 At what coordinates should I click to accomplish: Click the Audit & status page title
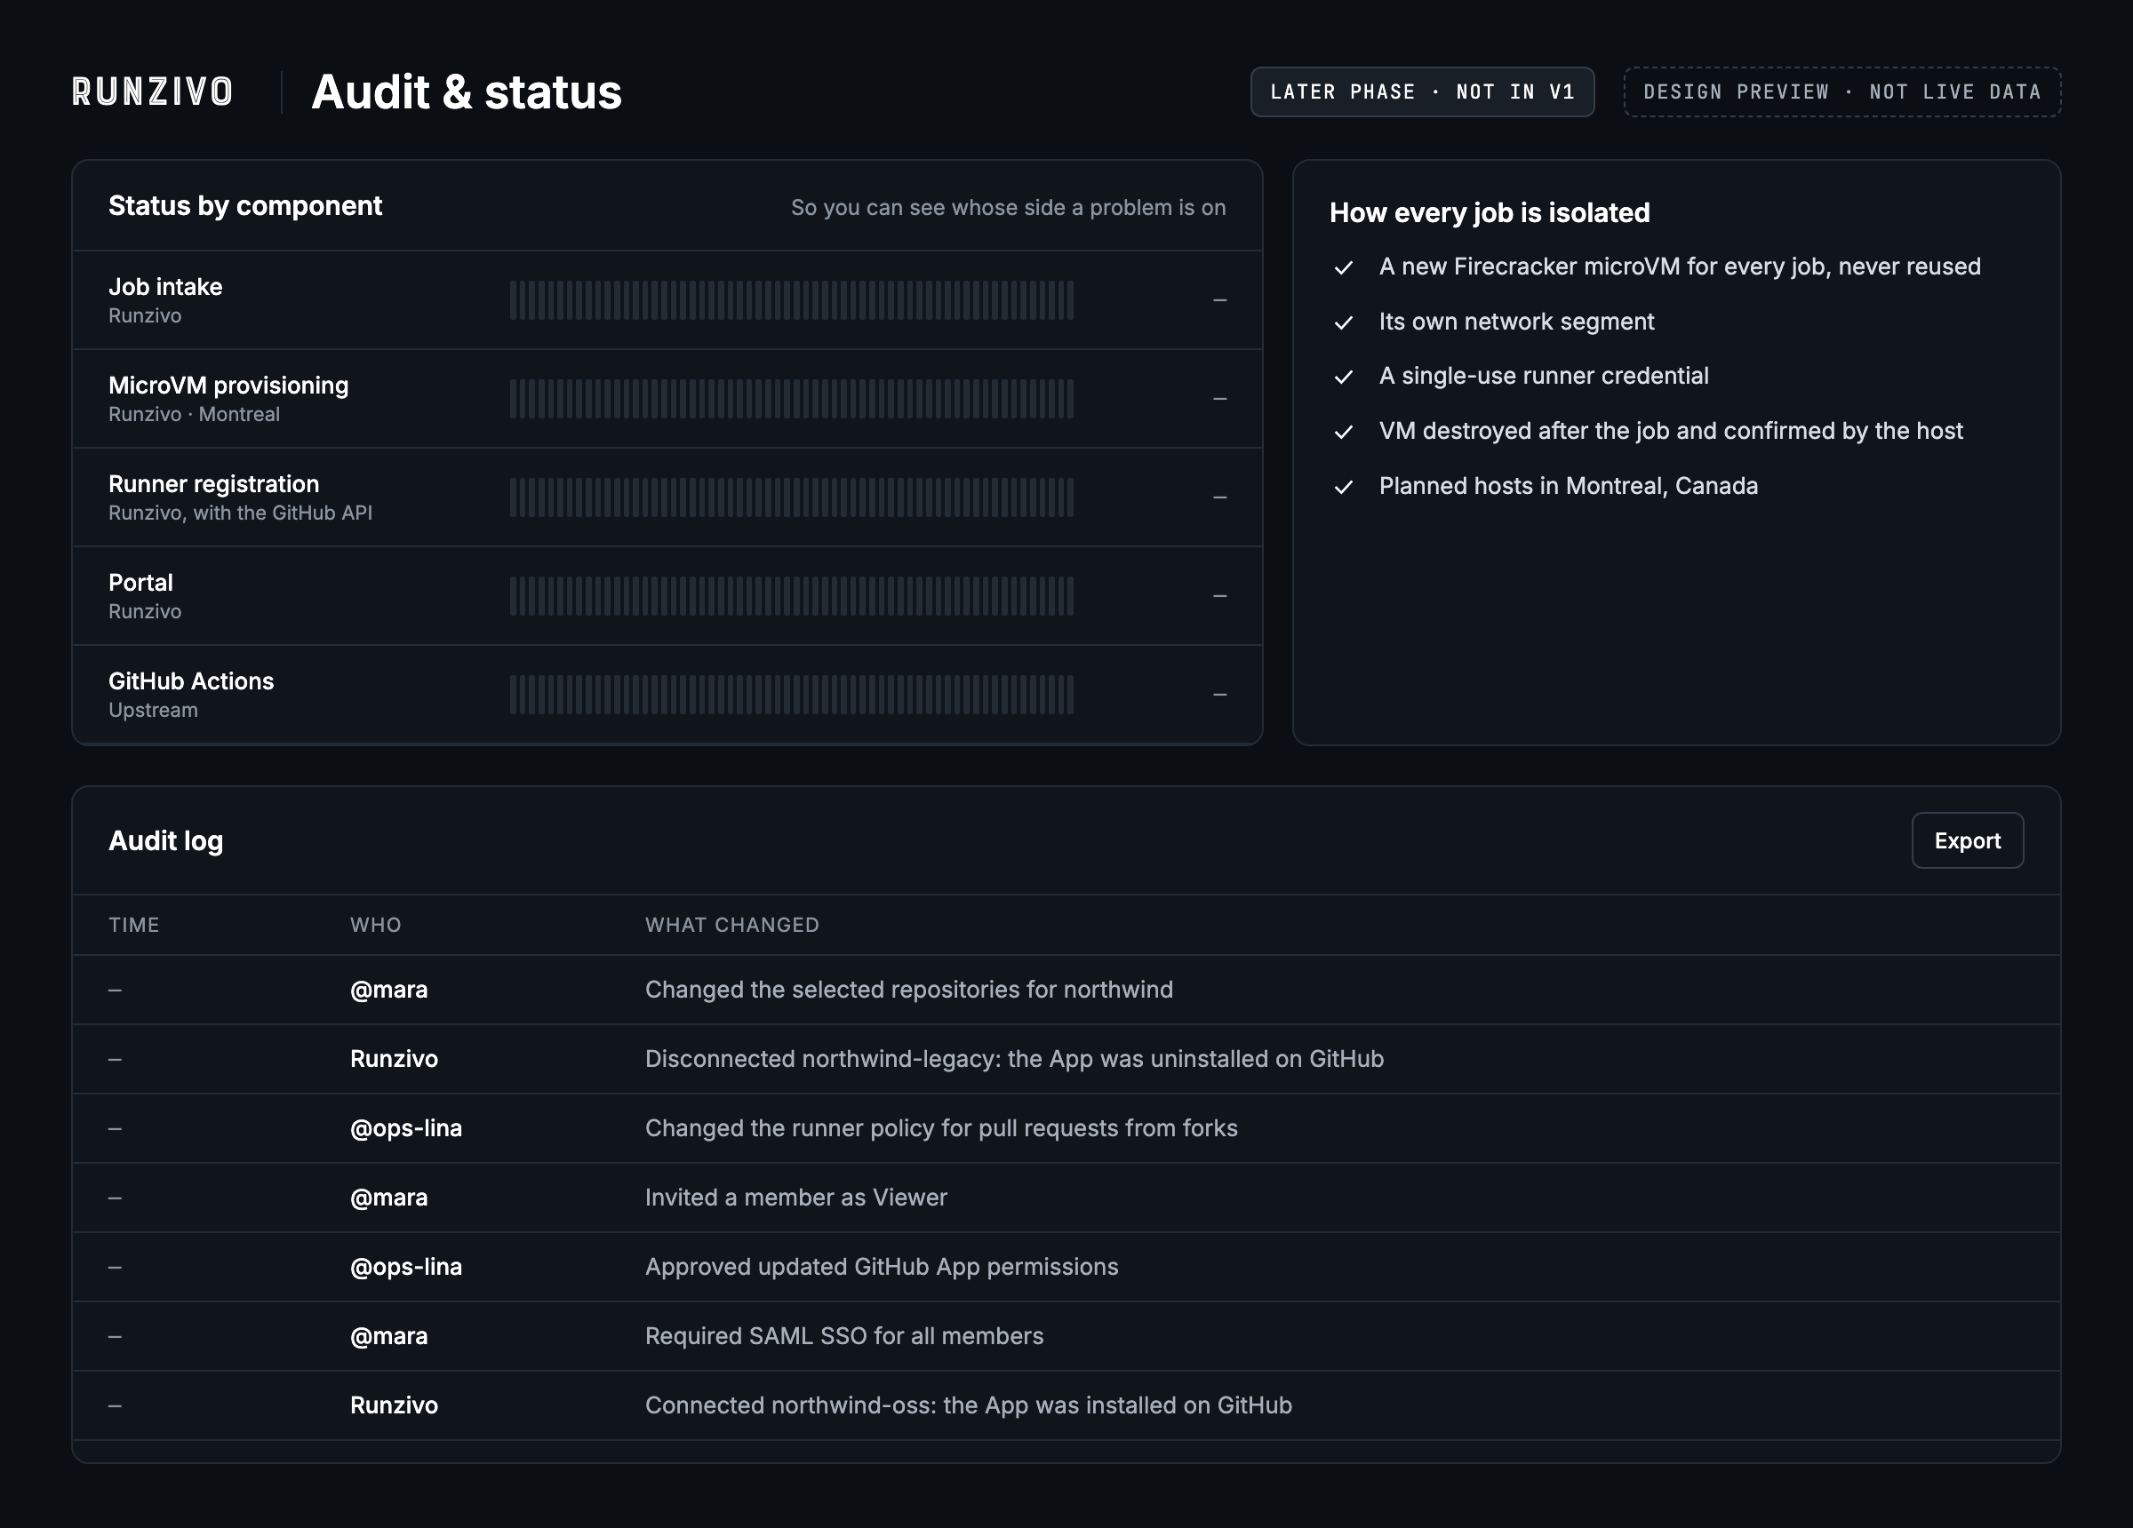click(x=467, y=92)
